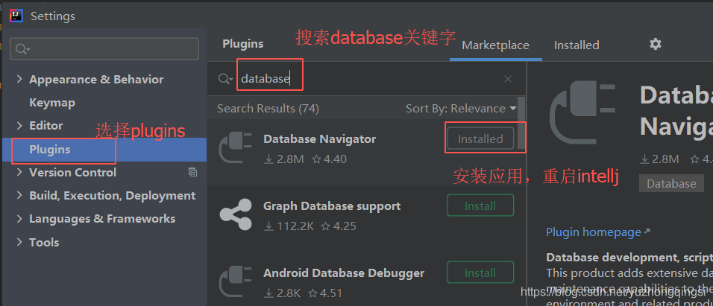Open the Sort By Relevance dropdown
The image size is (713, 306).
point(460,109)
